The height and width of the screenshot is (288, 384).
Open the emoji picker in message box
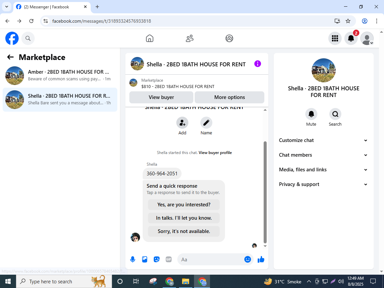[x=248, y=259]
